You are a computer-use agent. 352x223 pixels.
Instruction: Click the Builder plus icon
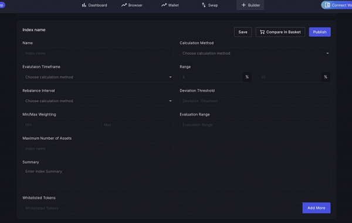[x=243, y=5]
